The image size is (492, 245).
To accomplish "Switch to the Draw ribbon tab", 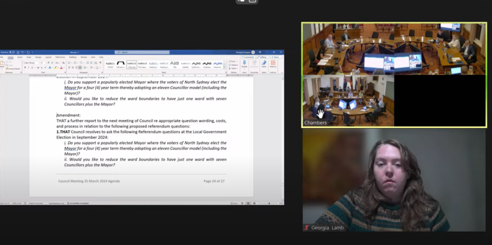I will point(29,57).
